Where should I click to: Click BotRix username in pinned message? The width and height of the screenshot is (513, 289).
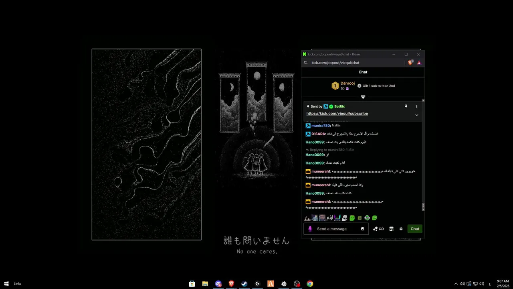(339, 106)
